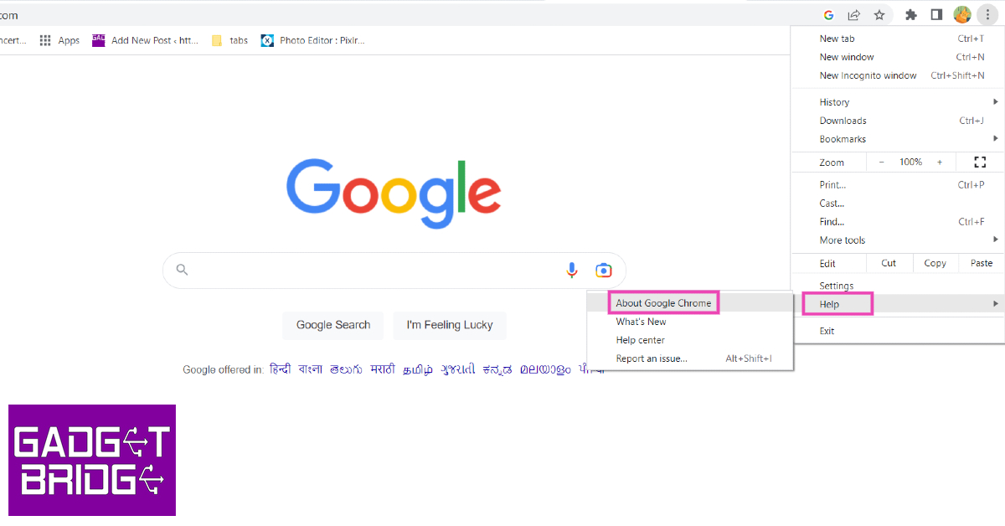Open a New Incognito window
Screen dimensions: 1005x526
(x=898, y=75)
